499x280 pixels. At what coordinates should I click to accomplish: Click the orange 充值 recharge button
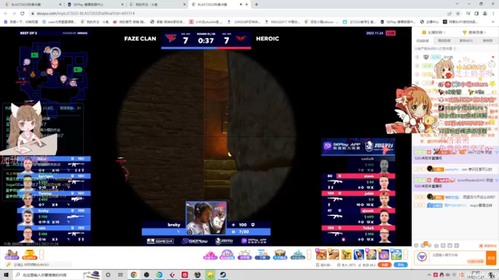(384, 265)
